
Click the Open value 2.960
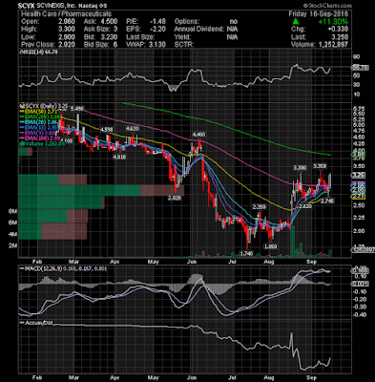[x=67, y=22]
